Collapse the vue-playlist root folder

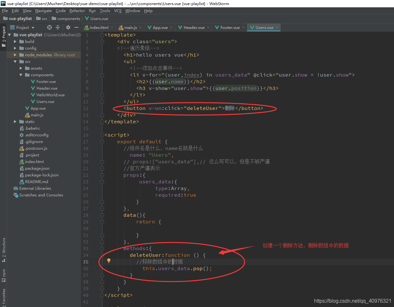(9, 35)
